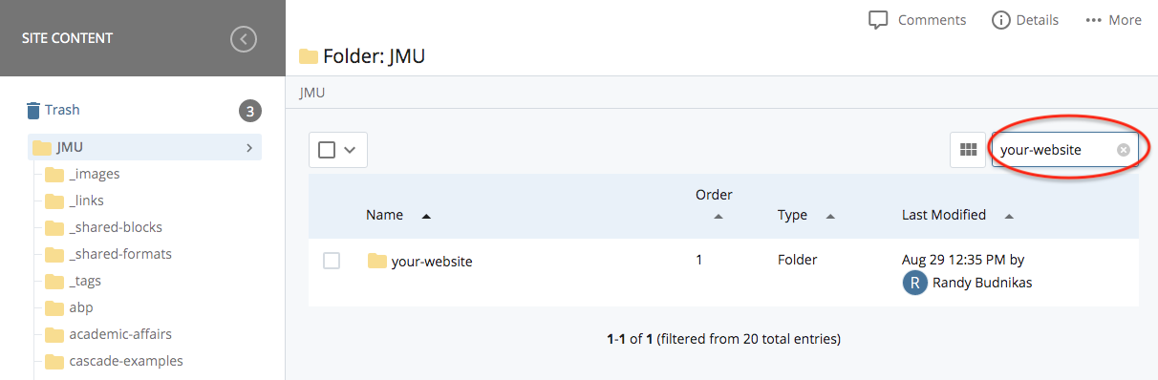Open the More actions menu
The image size is (1158, 380).
pos(1114,20)
